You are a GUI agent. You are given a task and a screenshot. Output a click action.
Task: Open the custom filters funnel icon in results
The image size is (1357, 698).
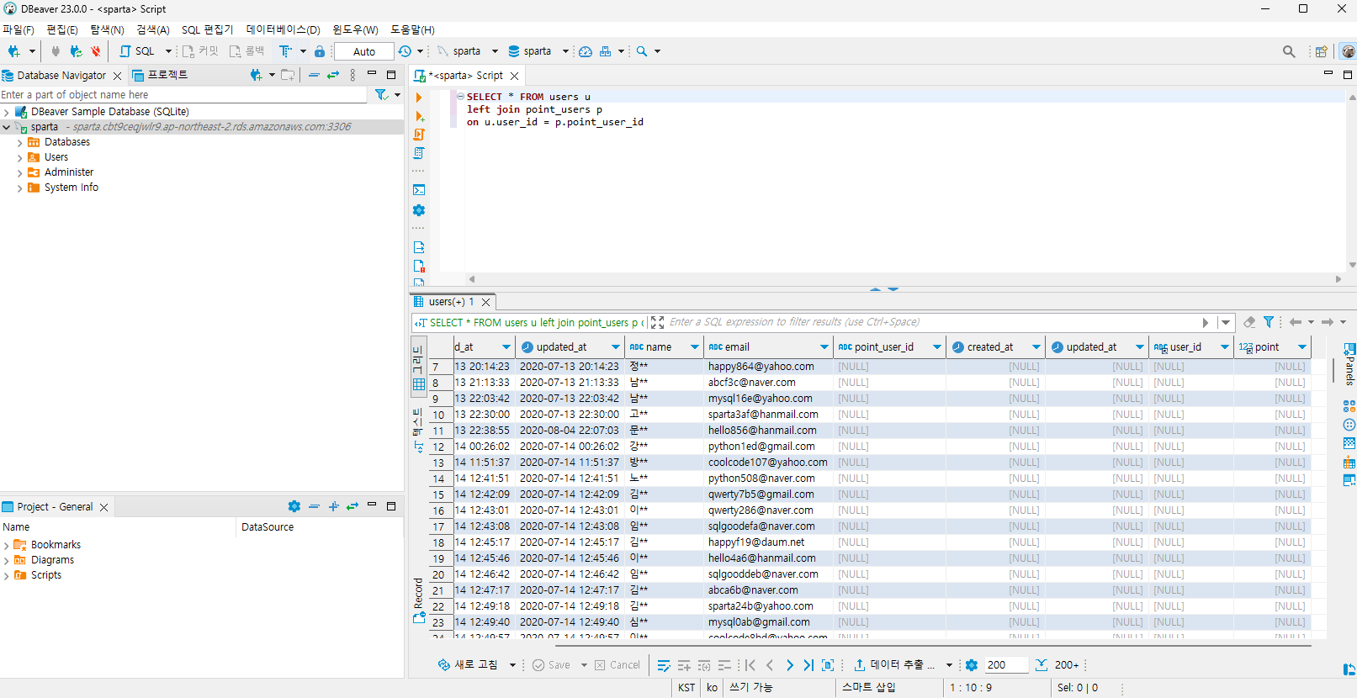(1269, 322)
